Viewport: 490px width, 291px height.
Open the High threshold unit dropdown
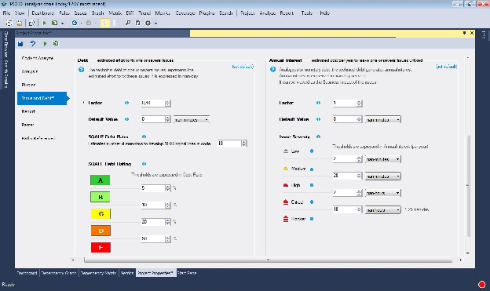point(383,193)
